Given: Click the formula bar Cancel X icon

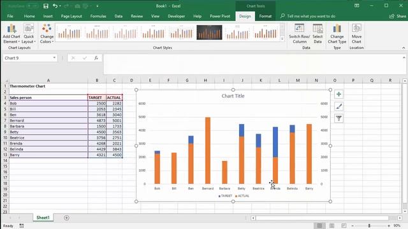Looking at the screenshot, I should [x=73, y=58].
